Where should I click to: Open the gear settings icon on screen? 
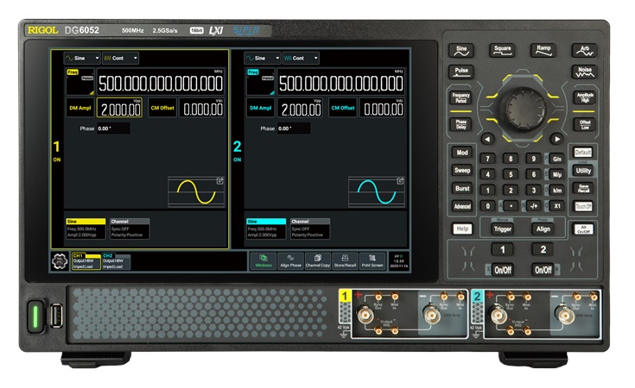60,261
